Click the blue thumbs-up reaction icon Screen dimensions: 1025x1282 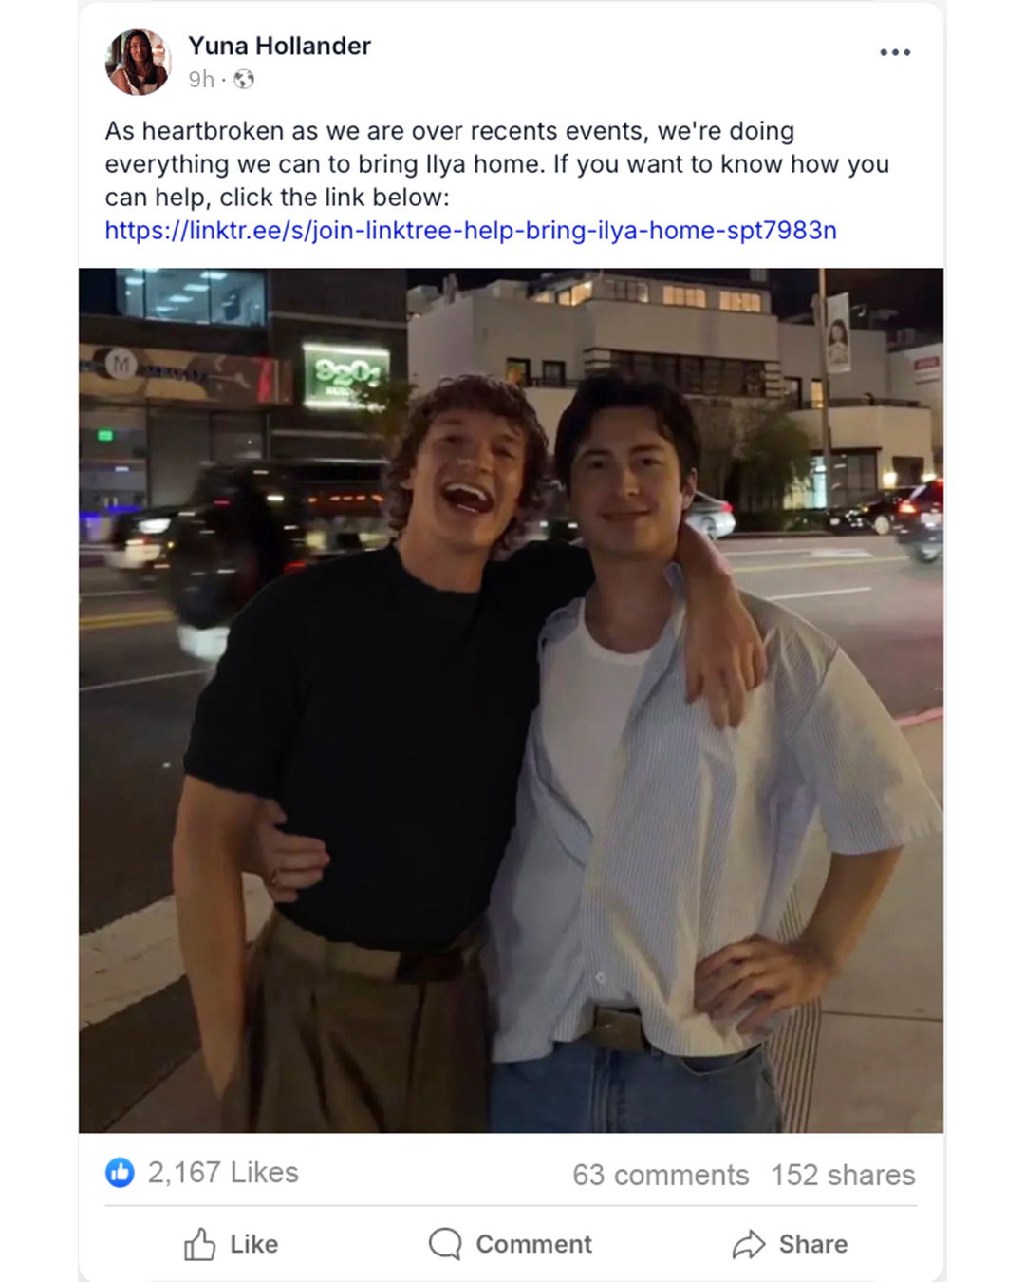[120, 1173]
